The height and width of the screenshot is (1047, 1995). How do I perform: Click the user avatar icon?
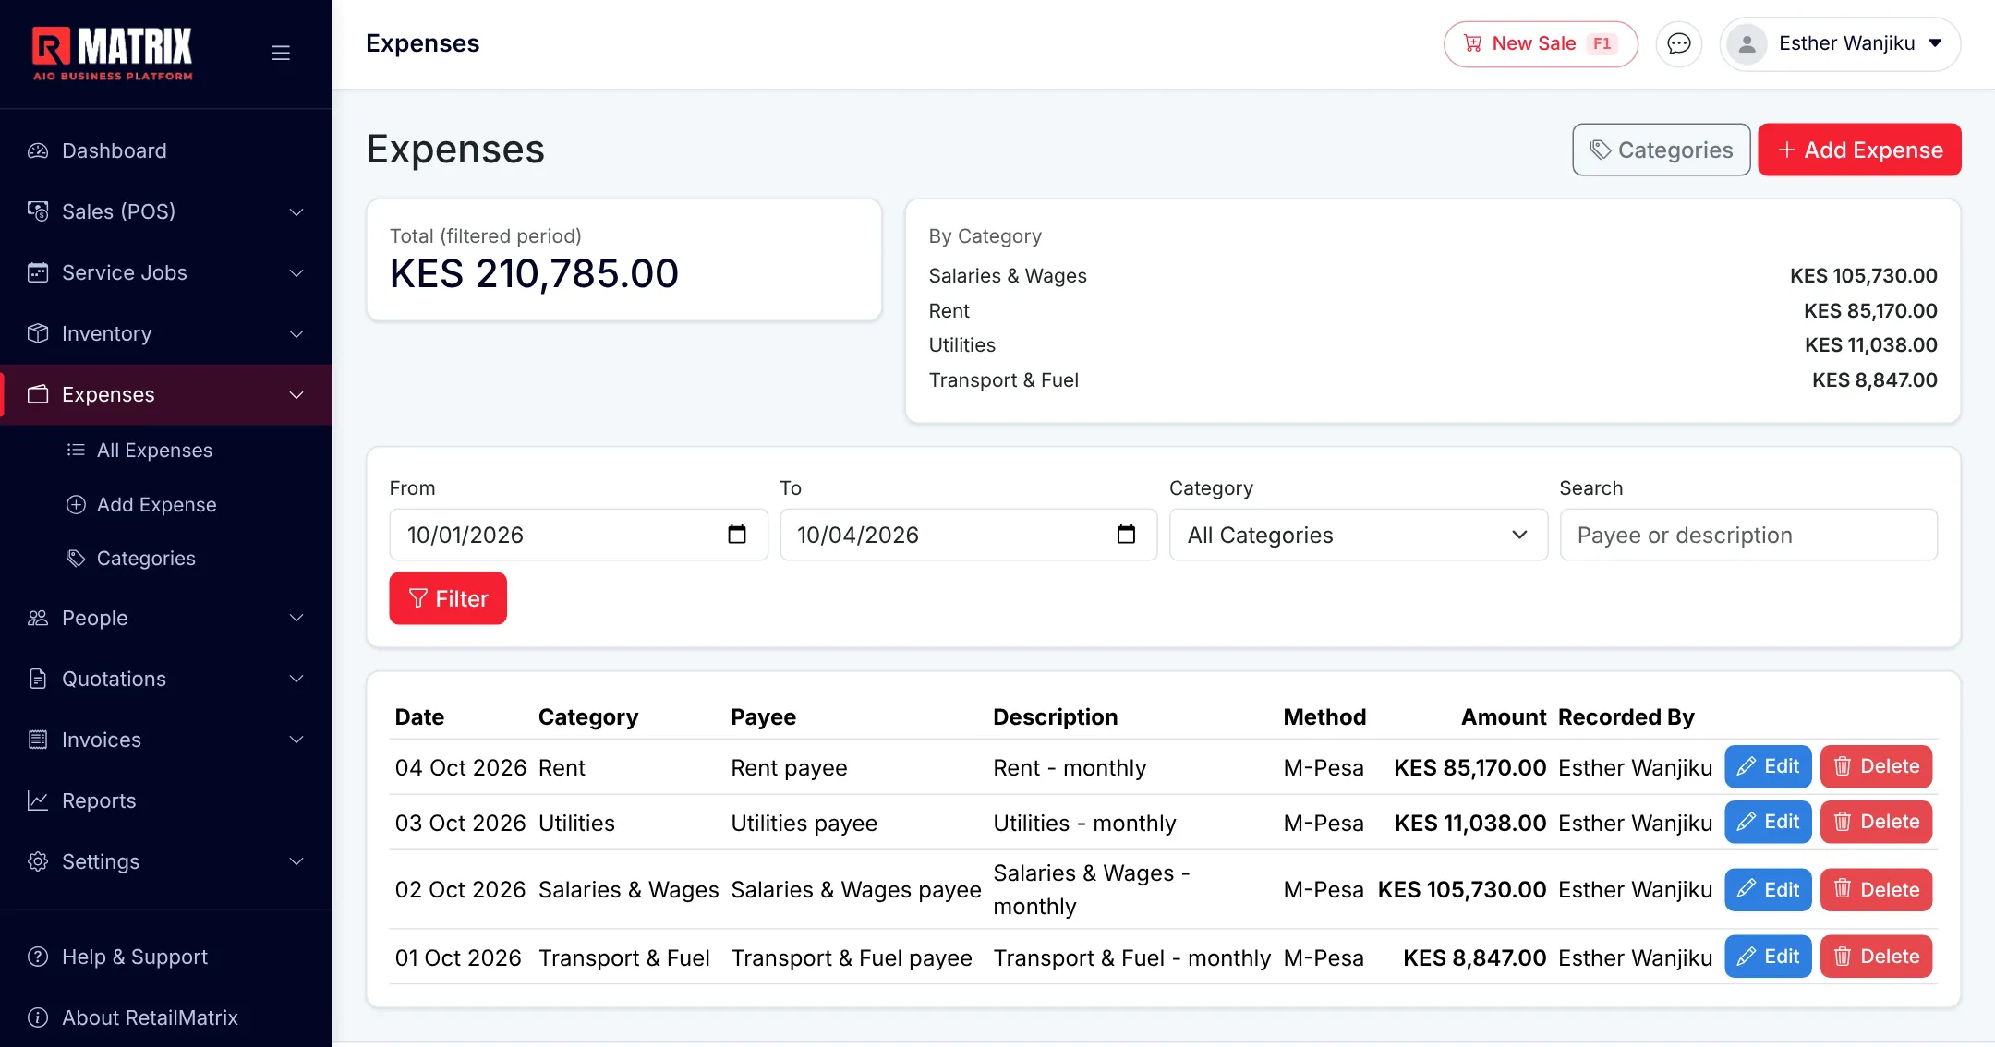click(1747, 43)
